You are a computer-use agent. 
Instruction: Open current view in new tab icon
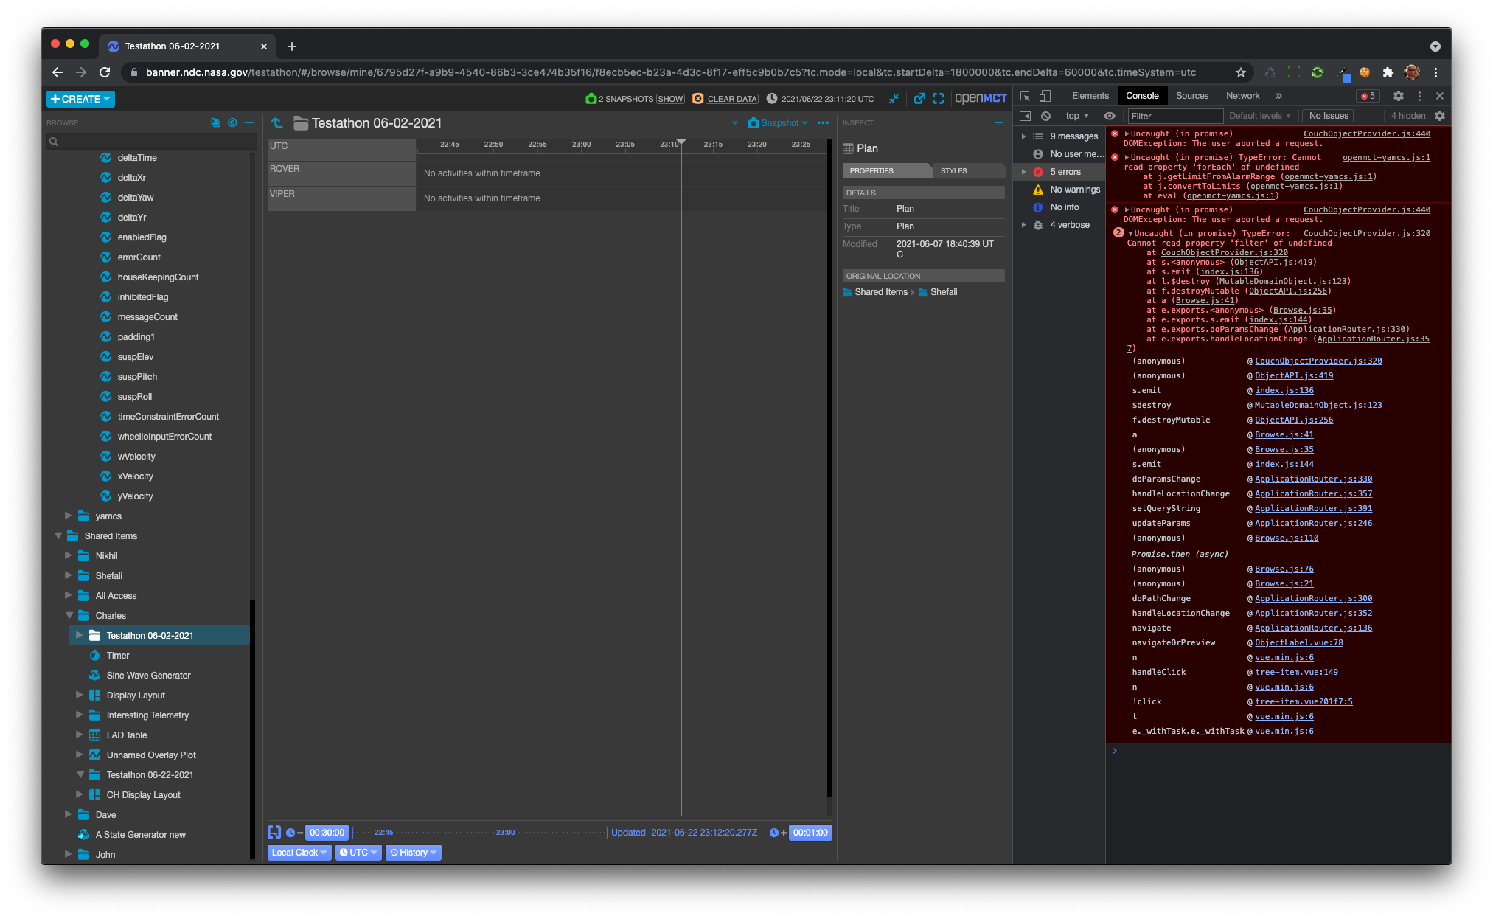tap(919, 97)
